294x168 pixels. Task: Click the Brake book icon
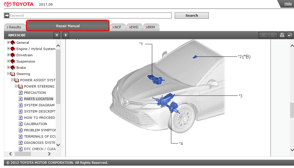(x=13, y=68)
